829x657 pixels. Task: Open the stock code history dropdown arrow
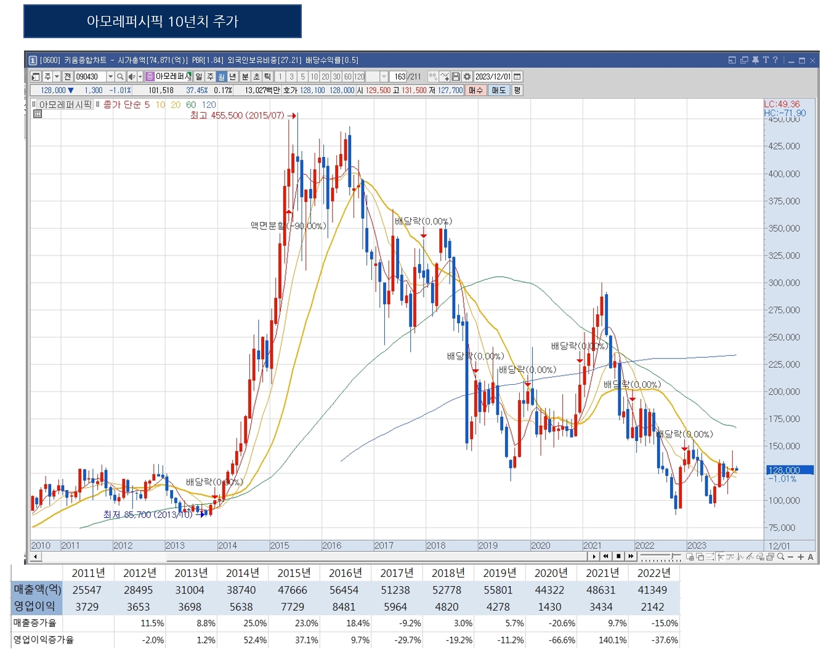[x=110, y=76]
